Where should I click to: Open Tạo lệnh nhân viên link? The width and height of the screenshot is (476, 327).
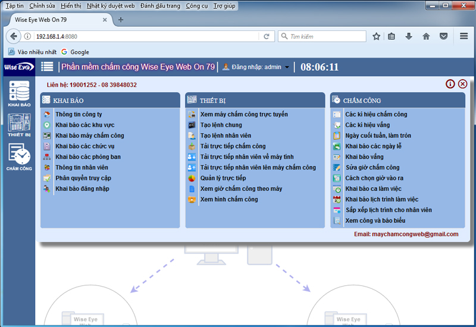coord(226,136)
